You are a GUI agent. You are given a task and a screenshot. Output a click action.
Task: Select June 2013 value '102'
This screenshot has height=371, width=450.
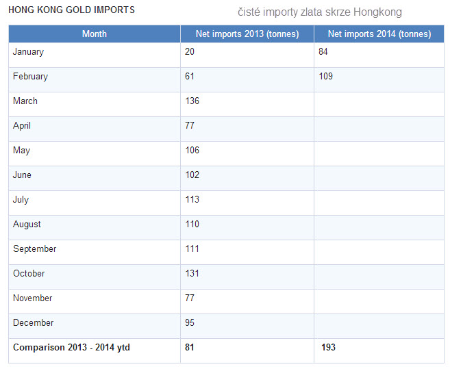(192, 175)
